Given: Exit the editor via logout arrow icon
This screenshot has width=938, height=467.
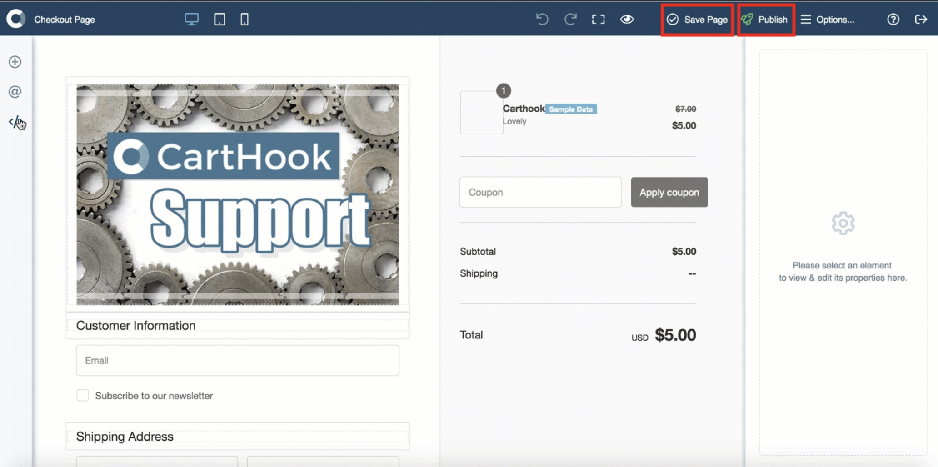Looking at the screenshot, I should click(x=921, y=19).
